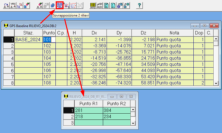This screenshot has height=133, width=222.
Task: Click the red and blue coordinate axes icon
Action: coord(20,5)
